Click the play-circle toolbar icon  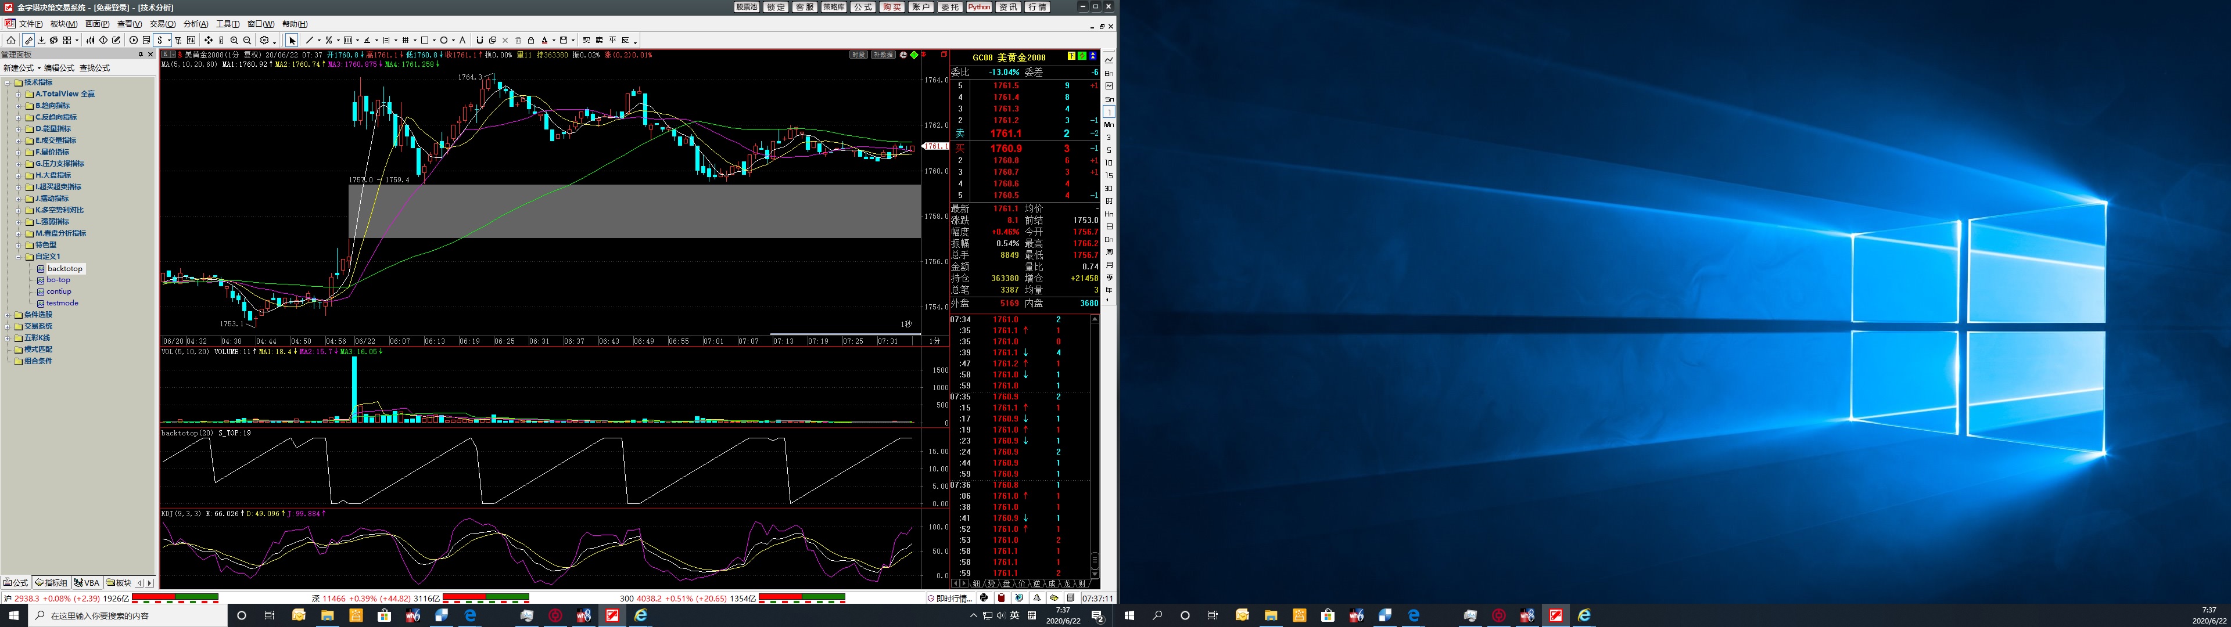pos(134,40)
